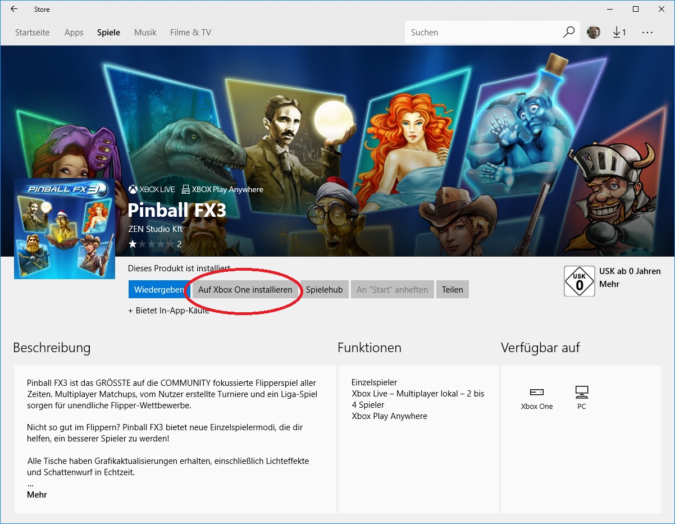Click the Beschreibung heading

coord(52,348)
